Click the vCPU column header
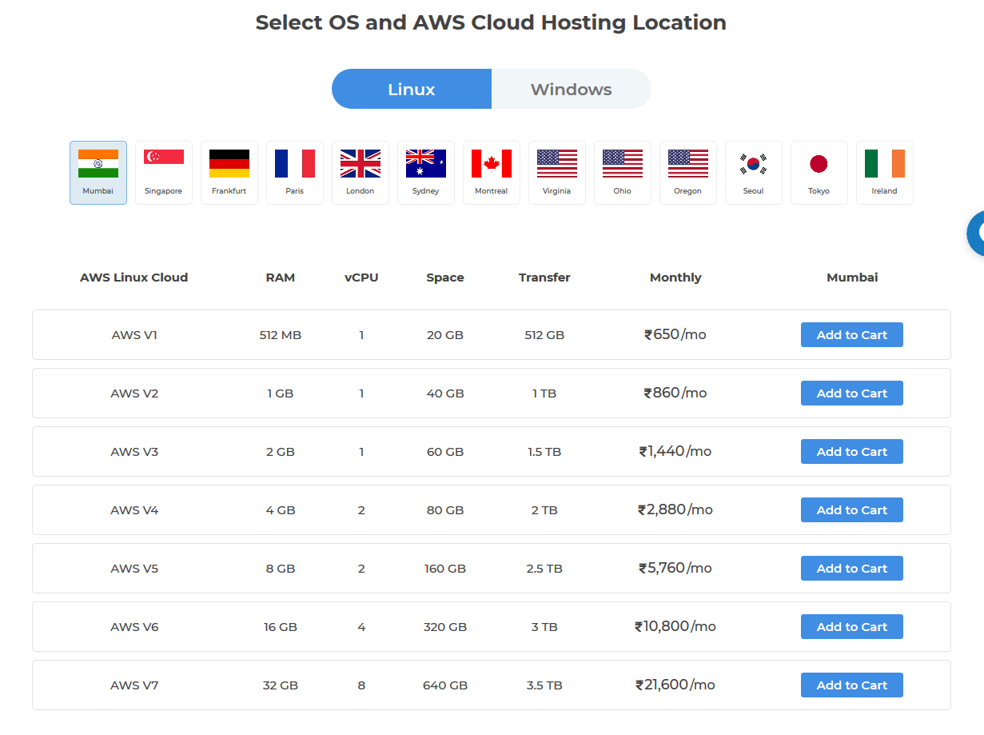Viewport: 984px width, 735px height. point(361,278)
